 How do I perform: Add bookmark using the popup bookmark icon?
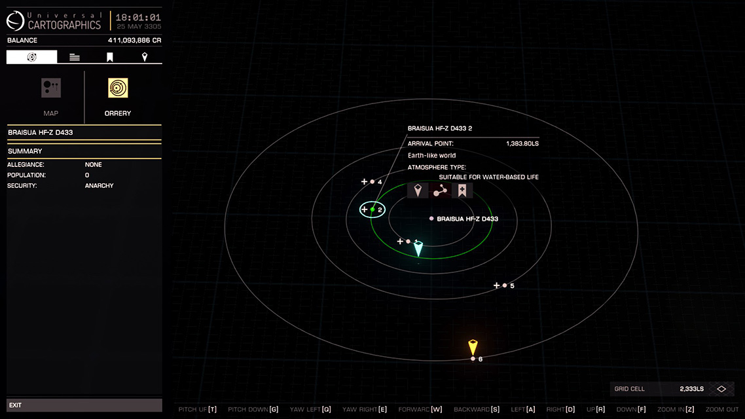[462, 191]
